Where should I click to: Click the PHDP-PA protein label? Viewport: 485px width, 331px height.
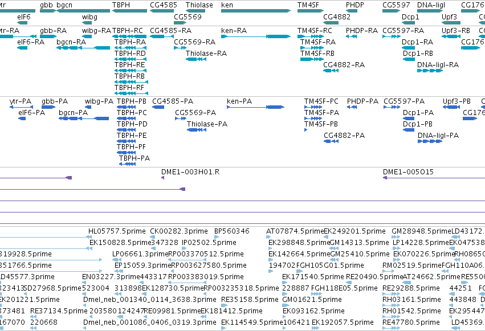tap(362, 101)
